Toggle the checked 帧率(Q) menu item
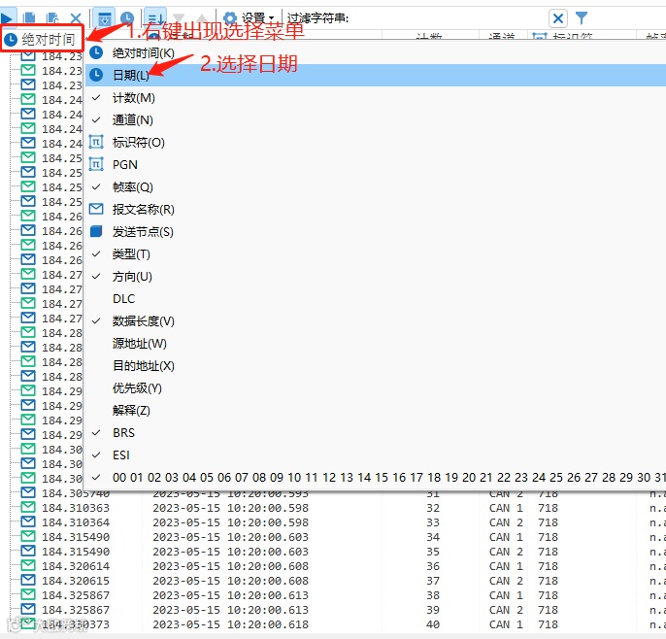 375,186
